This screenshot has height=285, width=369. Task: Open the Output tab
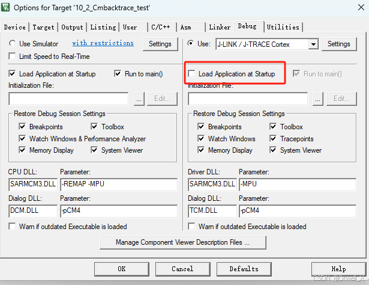pos(72,27)
